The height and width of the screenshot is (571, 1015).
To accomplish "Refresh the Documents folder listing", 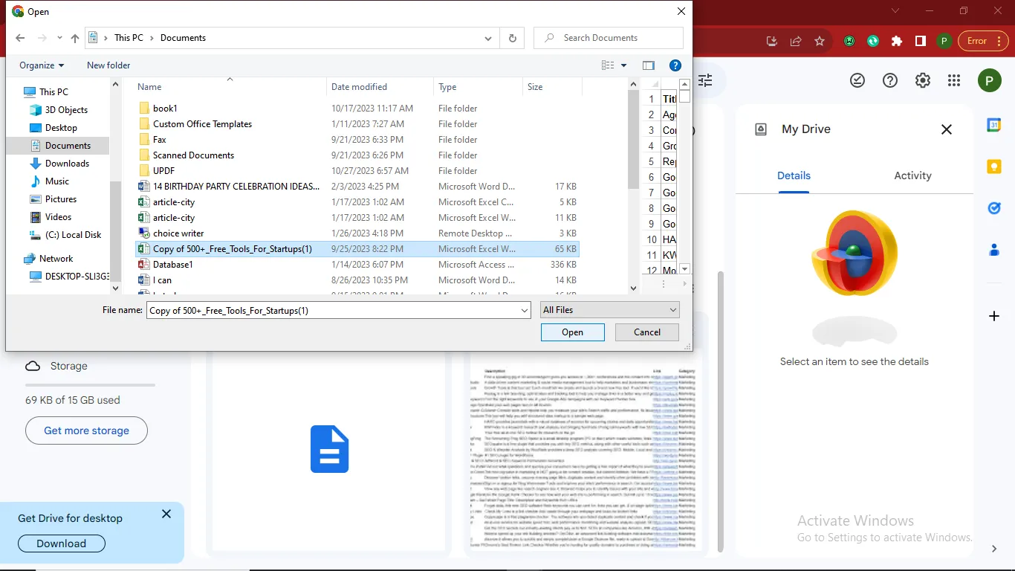I will click(x=512, y=37).
